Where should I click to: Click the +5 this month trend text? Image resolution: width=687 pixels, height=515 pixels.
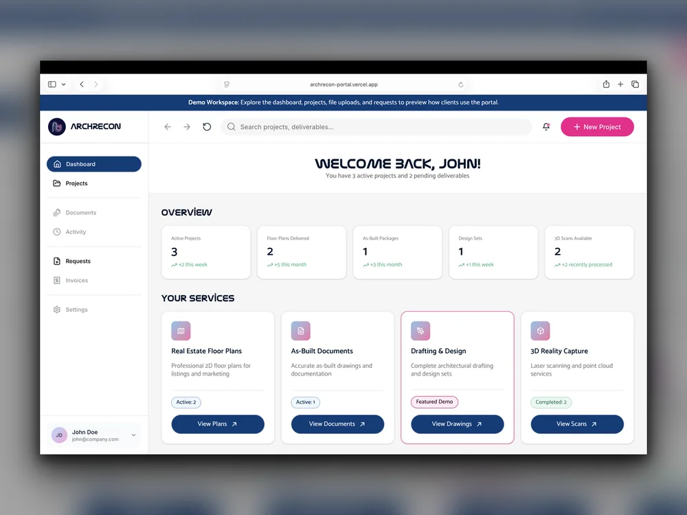click(x=291, y=264)
